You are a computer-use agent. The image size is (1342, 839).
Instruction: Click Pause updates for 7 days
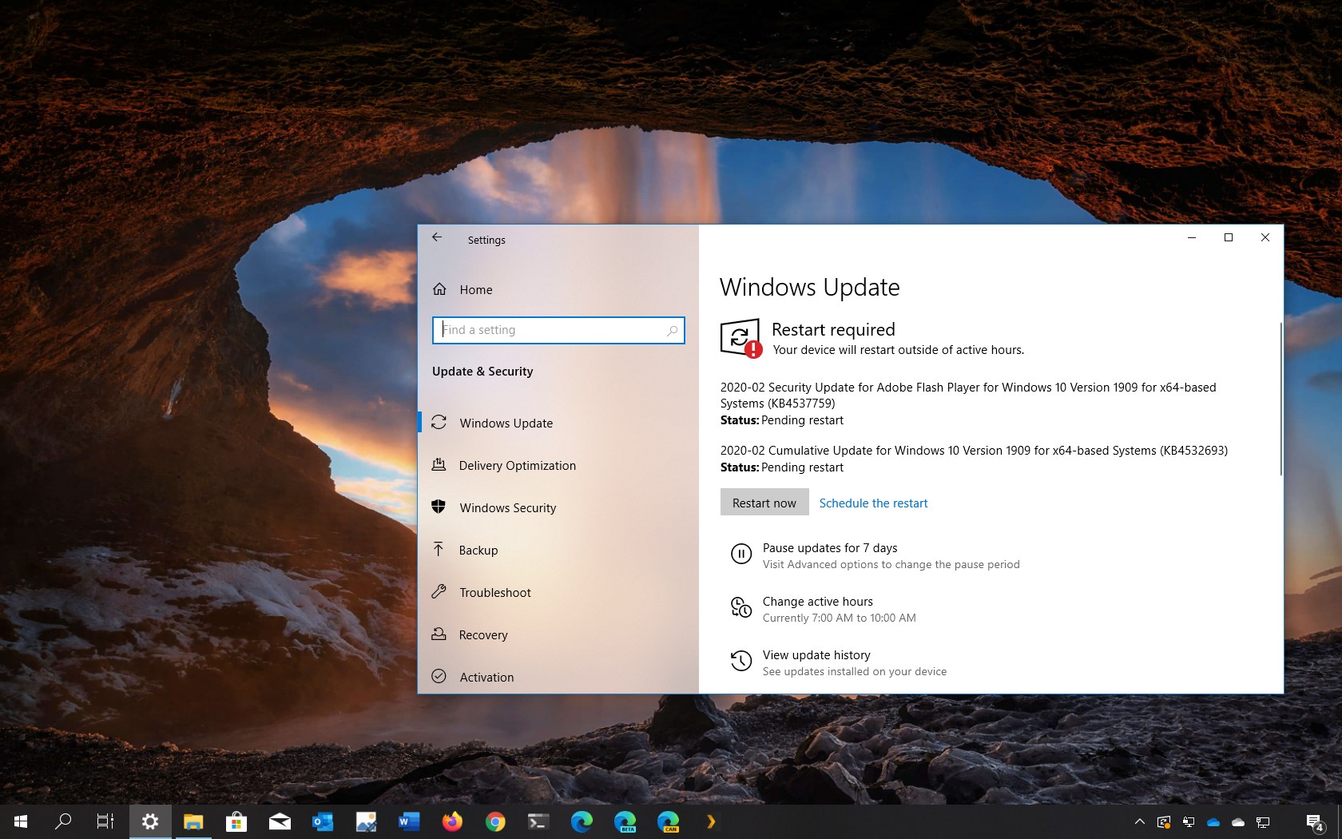[x=830, y=548]
